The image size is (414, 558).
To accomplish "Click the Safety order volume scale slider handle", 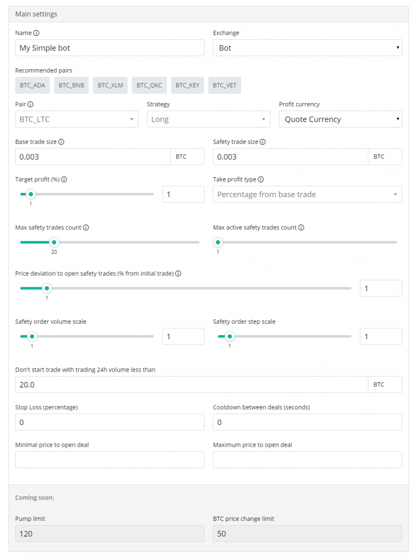I will [31, 337].
